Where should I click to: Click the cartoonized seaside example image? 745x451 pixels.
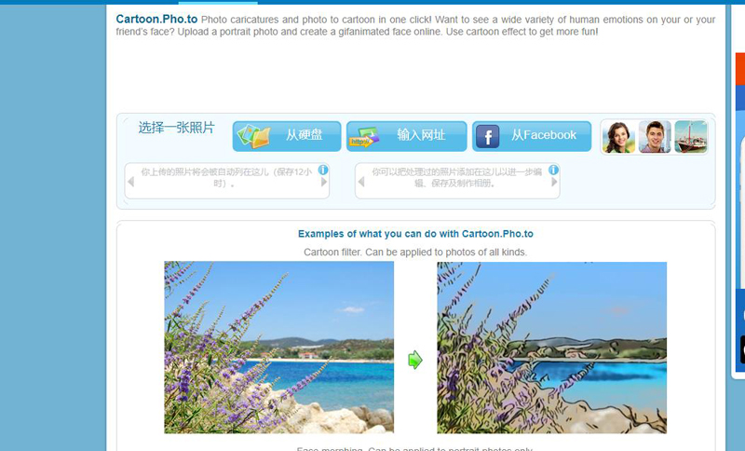pyautogui.click(x=551, y=348)
